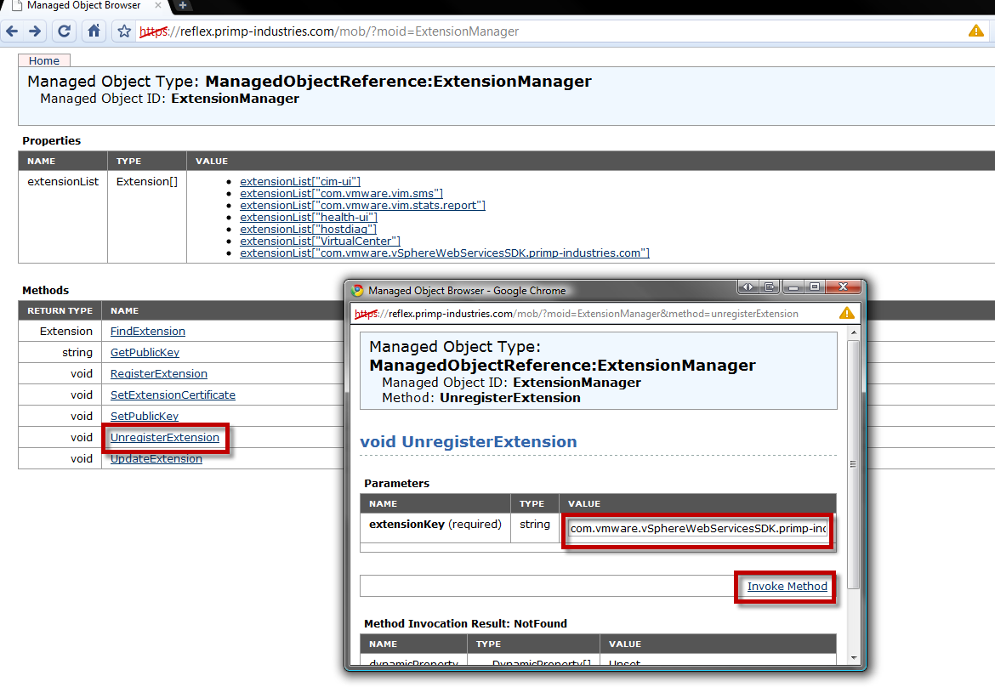
Task: Click the Invoke Method link in popup
Action: point(787,586)
